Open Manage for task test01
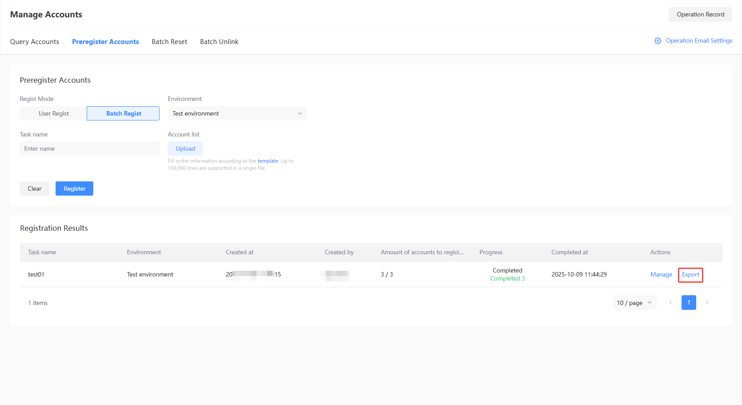 [661, 275]
